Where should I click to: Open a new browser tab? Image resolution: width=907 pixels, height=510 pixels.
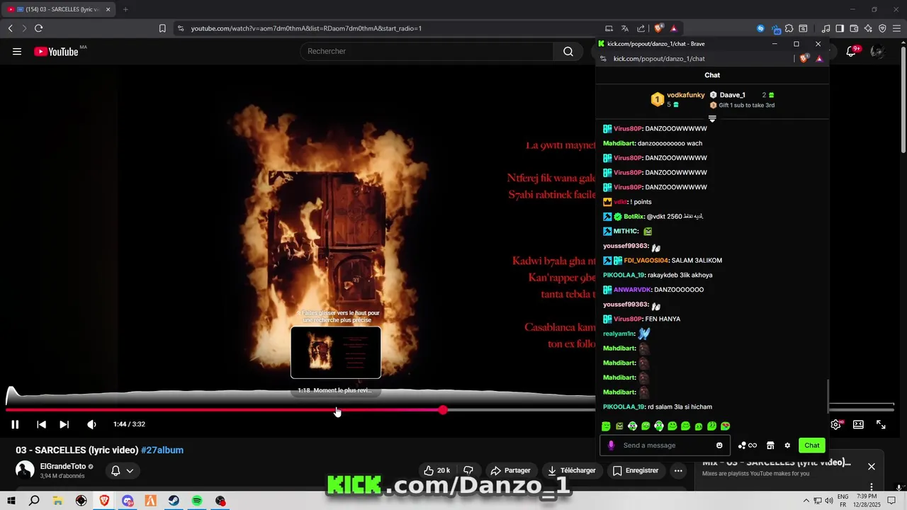point(125,9)
